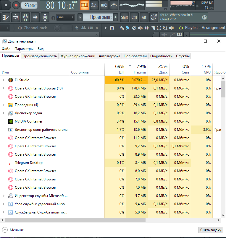226x238 pixels.
Task: Select the Slice tool in Playlist
Action: point(153,28)
